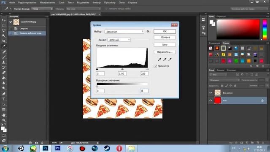Switch to the Коррекция tab
The height and width of the screenshot is (152, 270).
pyautogui.click(x=215, y=43)
